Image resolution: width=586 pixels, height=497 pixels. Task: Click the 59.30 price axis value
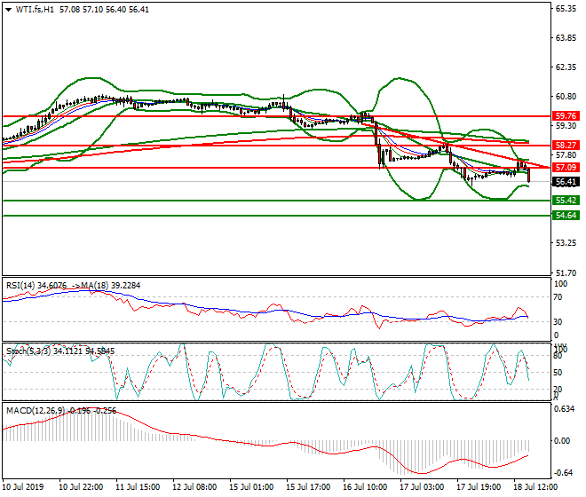click(566, 125)
